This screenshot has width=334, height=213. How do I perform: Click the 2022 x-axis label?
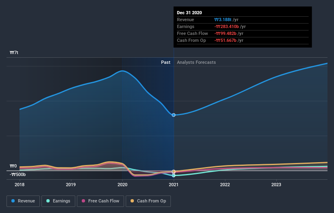(225, 185)
